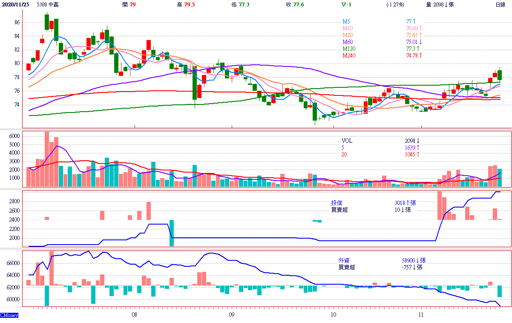512x323 pixels.
Task: Open the 日線 period selector
Action: [x=500, y=5]
